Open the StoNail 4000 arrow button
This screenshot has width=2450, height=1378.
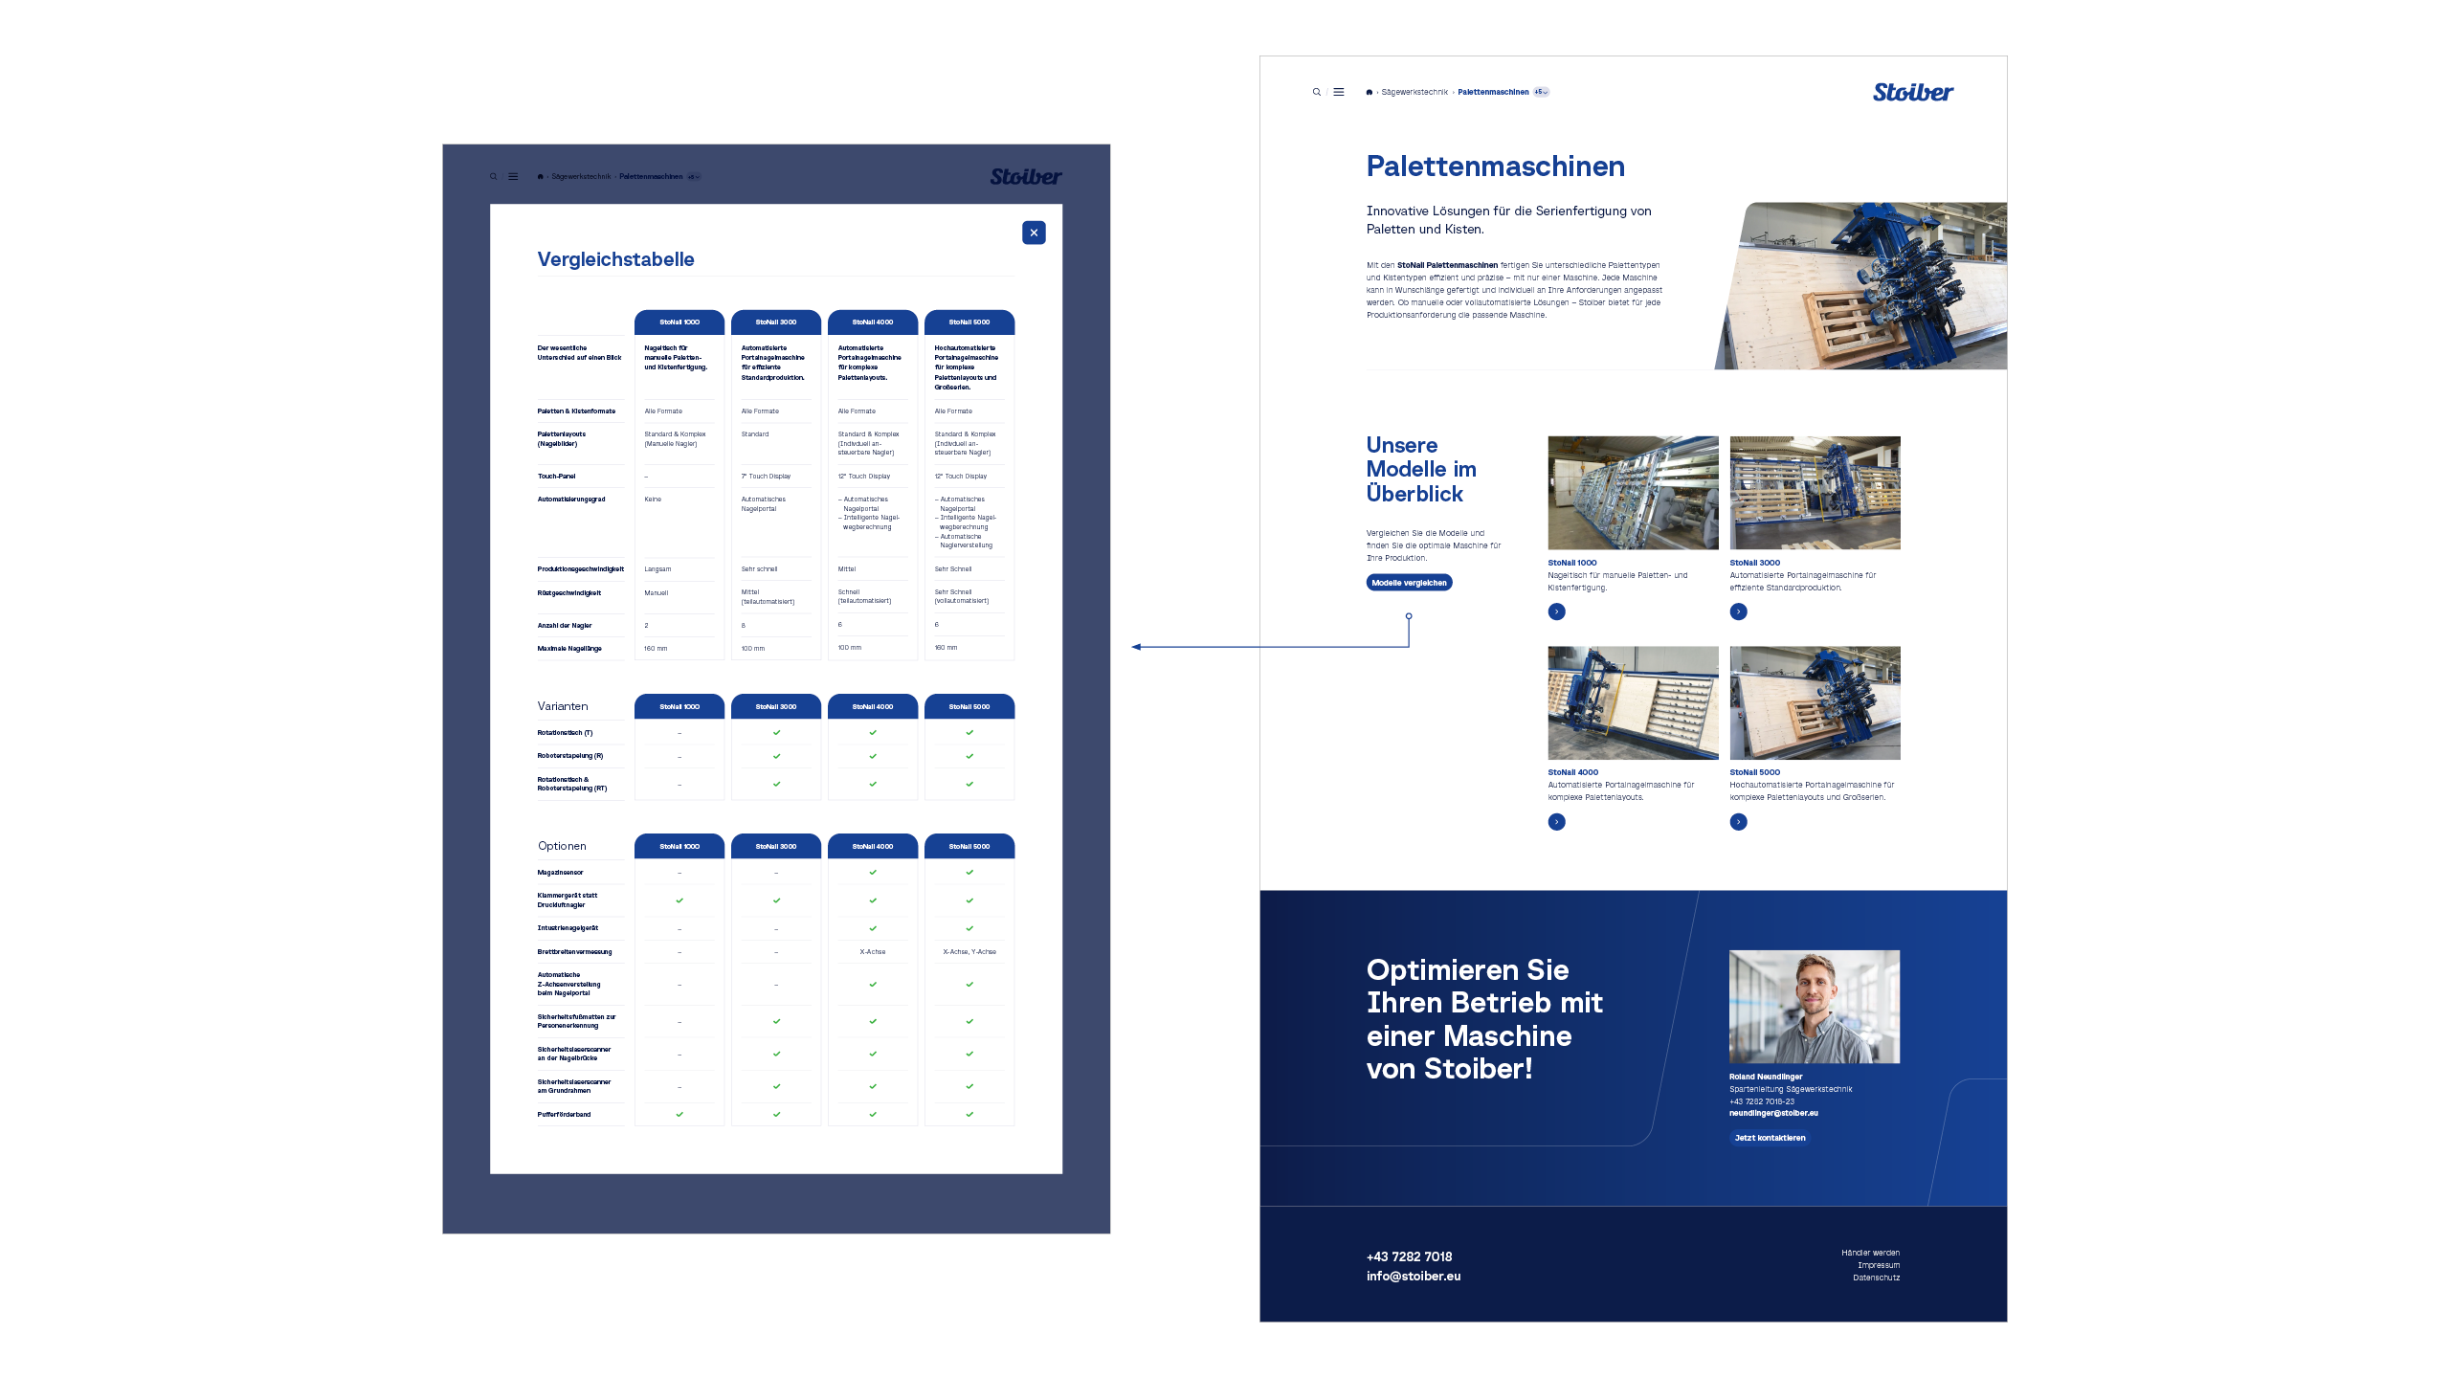tap(1557, 822)
